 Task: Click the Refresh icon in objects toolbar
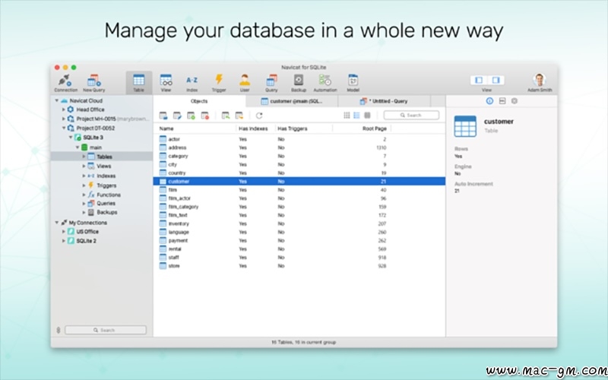(259, 116)
